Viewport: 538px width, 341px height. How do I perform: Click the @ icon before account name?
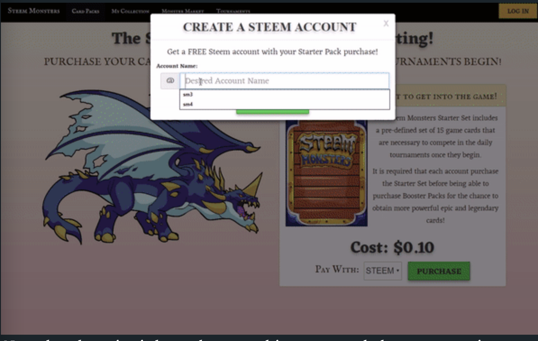tap(170, 81)
